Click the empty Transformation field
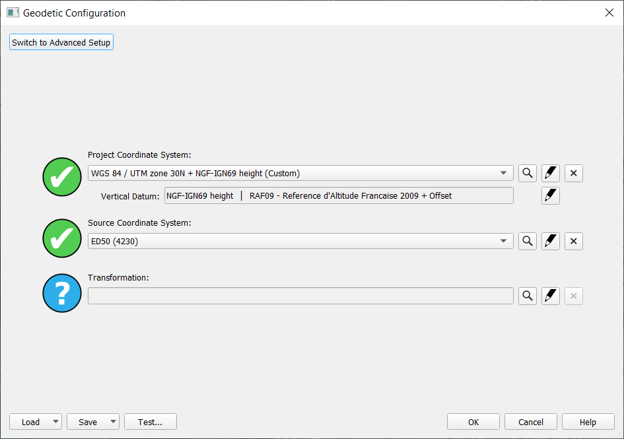 point(300,296)
